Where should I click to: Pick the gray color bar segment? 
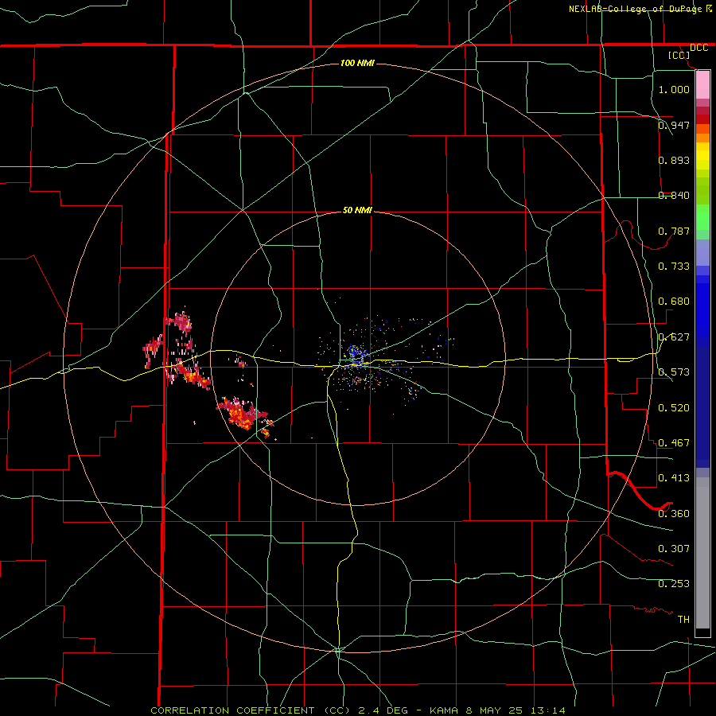coord(702,553)
